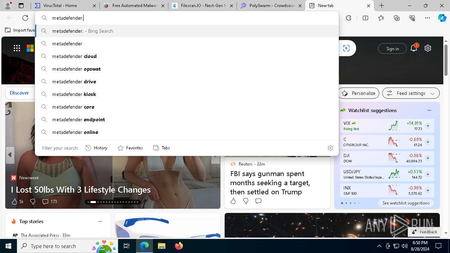450x253 pixels.
Task: Open the search suggestion settings gear
Action: (x=330, y=148)
